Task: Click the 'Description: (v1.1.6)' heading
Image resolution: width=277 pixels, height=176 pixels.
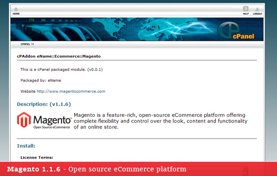Action: (x=44, y=104)
